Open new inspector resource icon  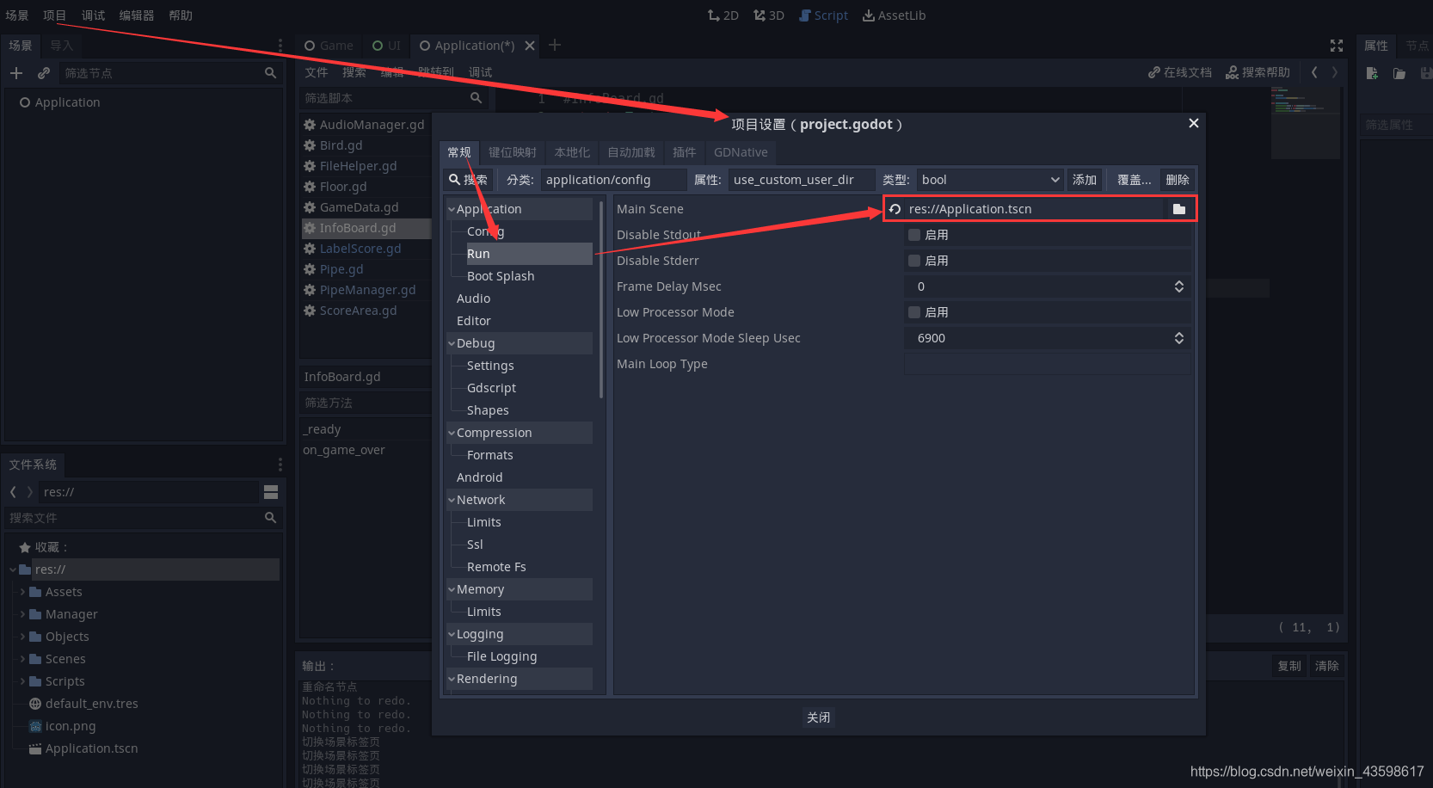point(1372,73)
